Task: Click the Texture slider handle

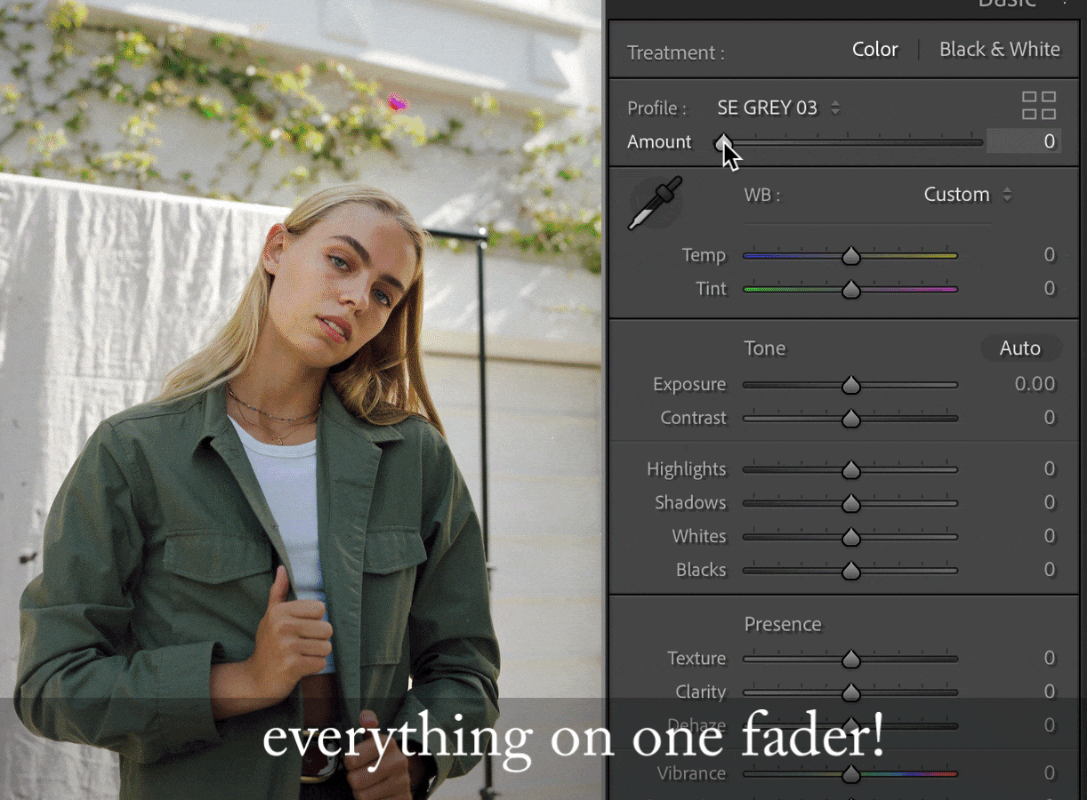Action: click(x=850, y=659)
